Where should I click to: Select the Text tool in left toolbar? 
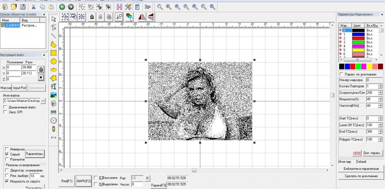[54, 86]
